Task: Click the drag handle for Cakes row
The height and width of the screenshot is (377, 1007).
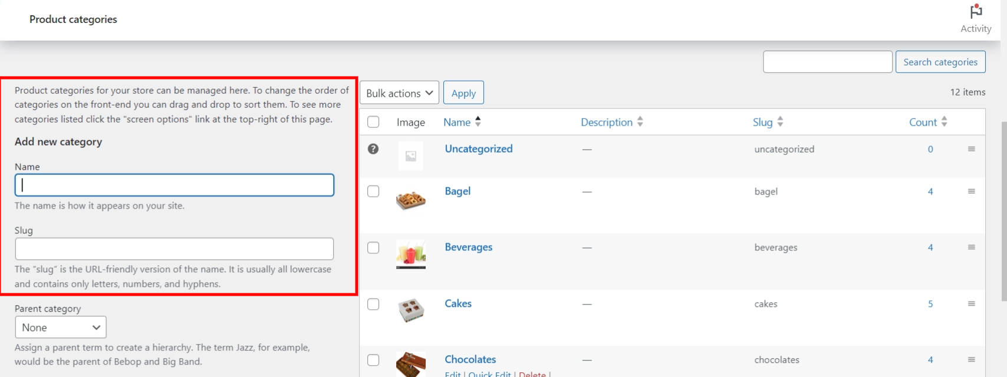Action: (971, 304)
